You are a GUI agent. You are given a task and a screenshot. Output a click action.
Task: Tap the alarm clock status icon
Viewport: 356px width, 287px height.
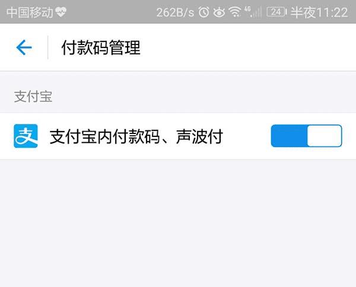click(204, 12)
